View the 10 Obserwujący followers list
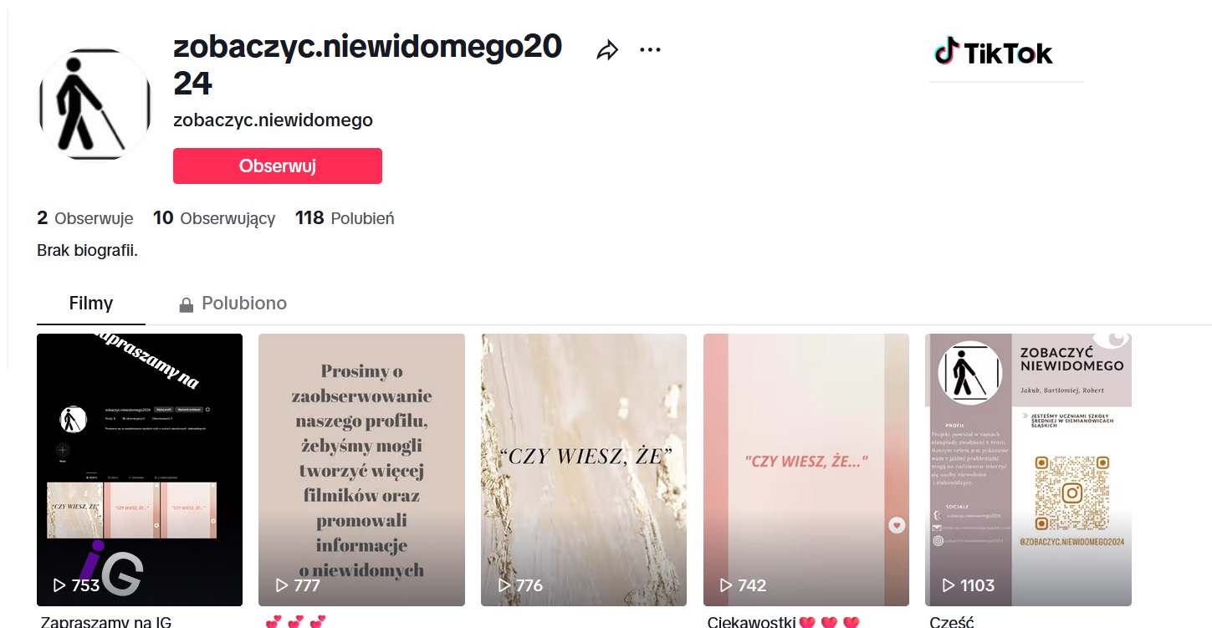Viewport: 1212px width, 628px height. pyautogui.click(x=214, y=218)
